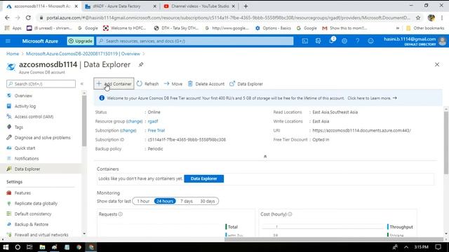Image resolution: width=449 pixels, height=252 pixels.
Task: Open Data Explorer from the top toolbar
Action: pyautogui.click(x=246, y=84)
